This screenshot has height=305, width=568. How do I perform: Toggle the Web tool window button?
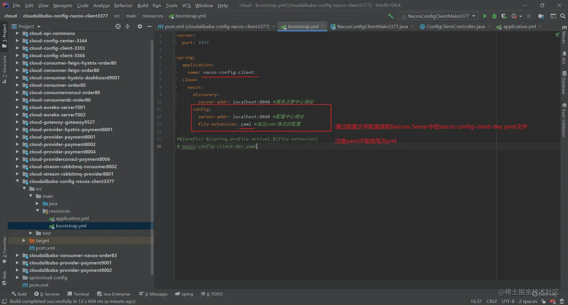coord(4,278)
